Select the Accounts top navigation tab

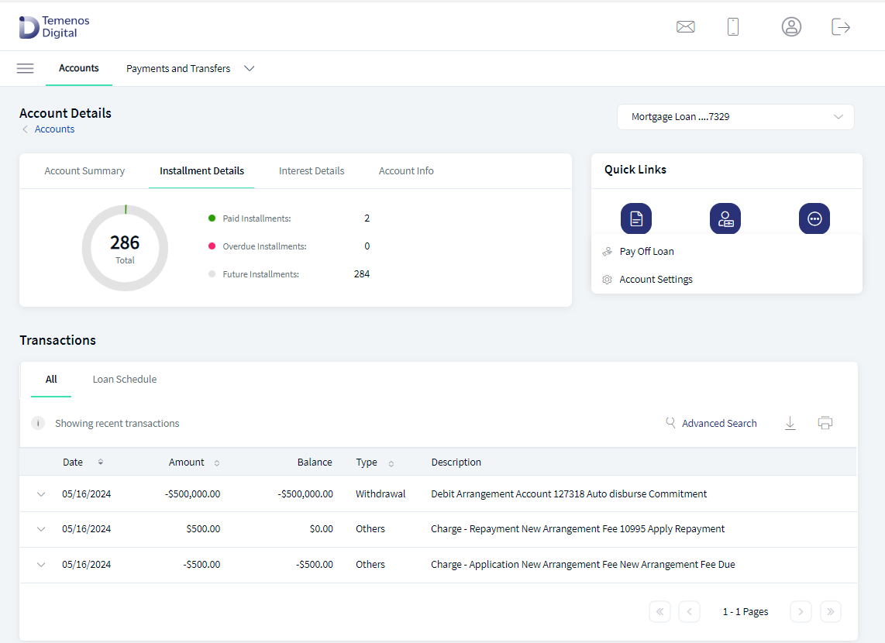[79, 68]
